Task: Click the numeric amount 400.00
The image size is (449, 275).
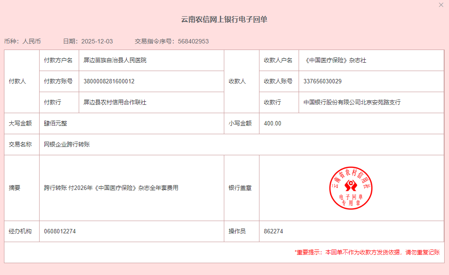Action: tap(272, 123)
